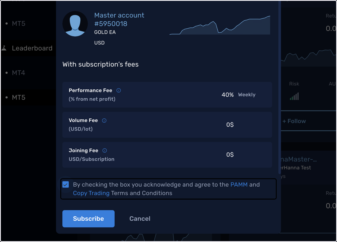
Task: Click Master account #5950018 title
Action: [119, 19]
